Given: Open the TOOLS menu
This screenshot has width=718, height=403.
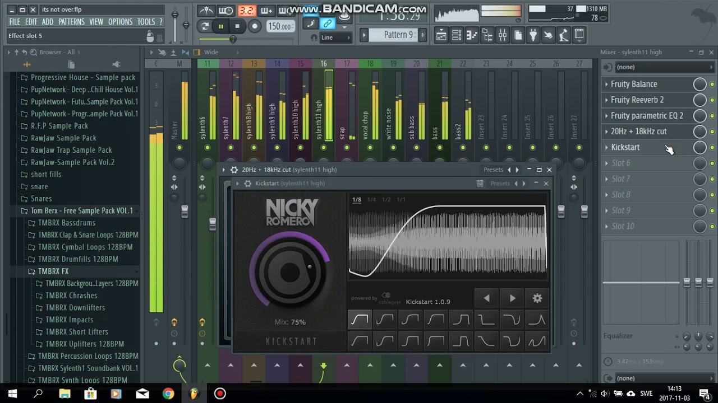Looking at the screenshot, I should point(146,22).
